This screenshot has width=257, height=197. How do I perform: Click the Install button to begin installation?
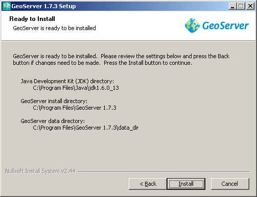[186, 184]
